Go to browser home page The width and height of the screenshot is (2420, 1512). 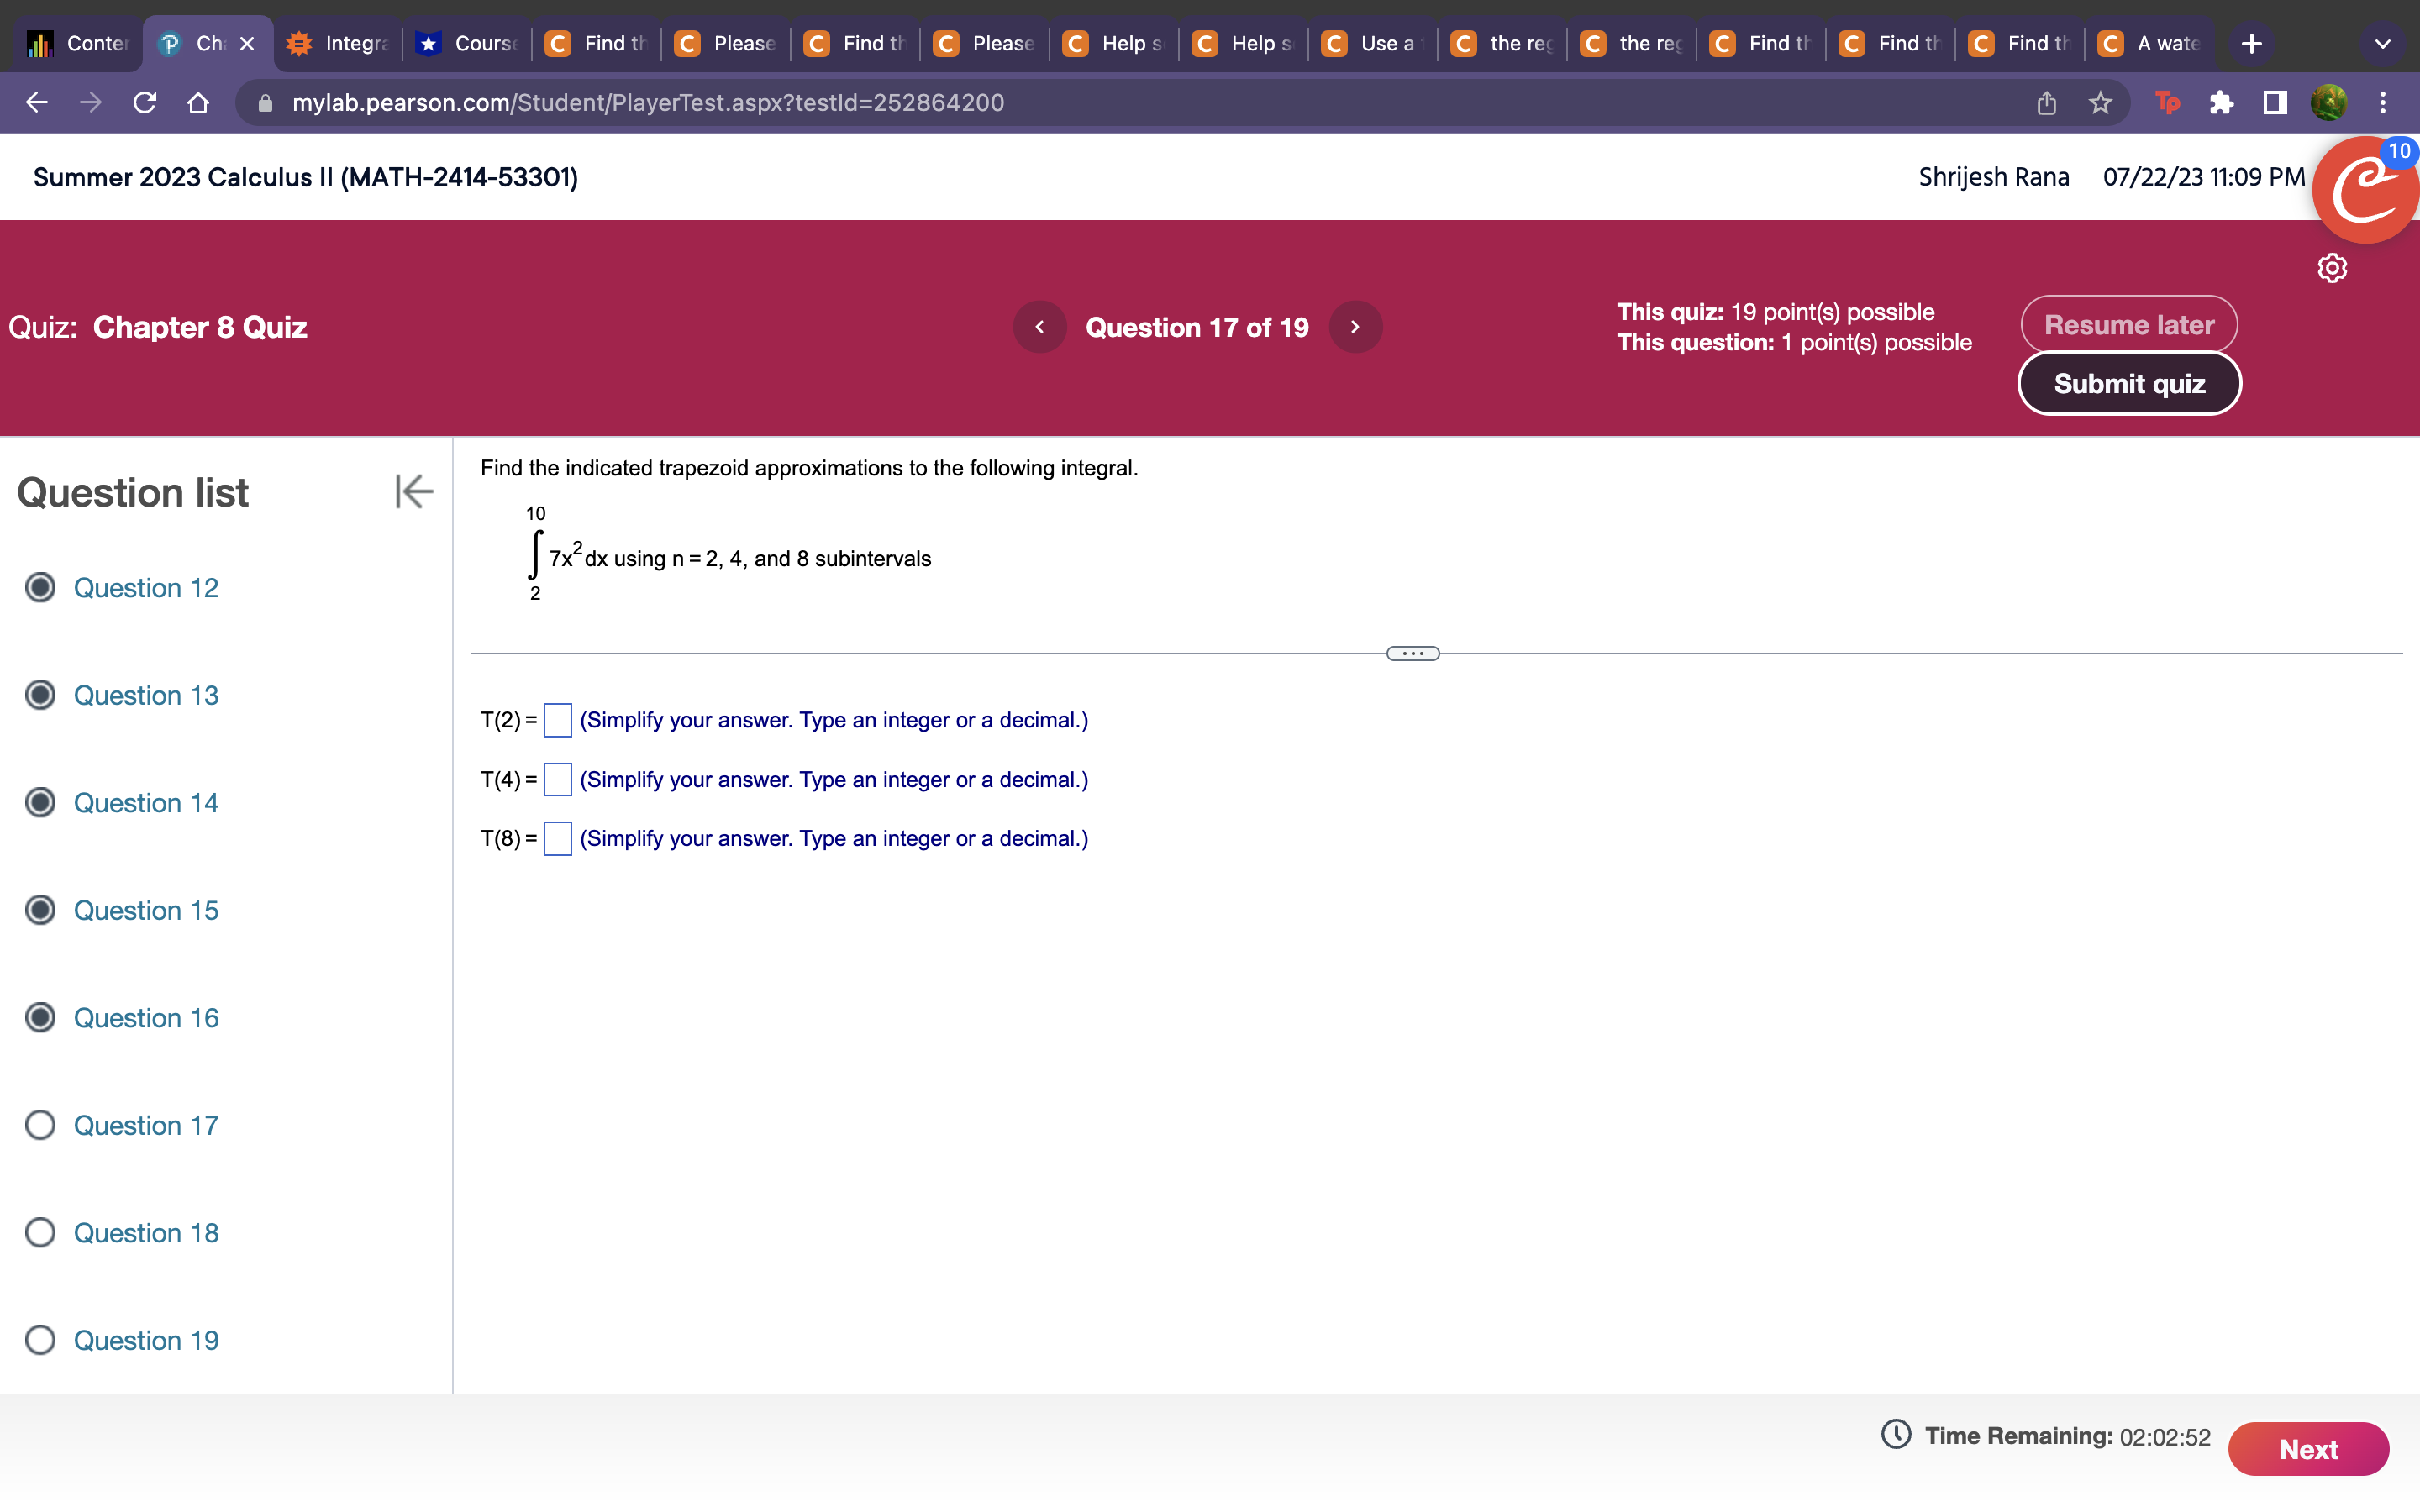(x=198, y=103)
